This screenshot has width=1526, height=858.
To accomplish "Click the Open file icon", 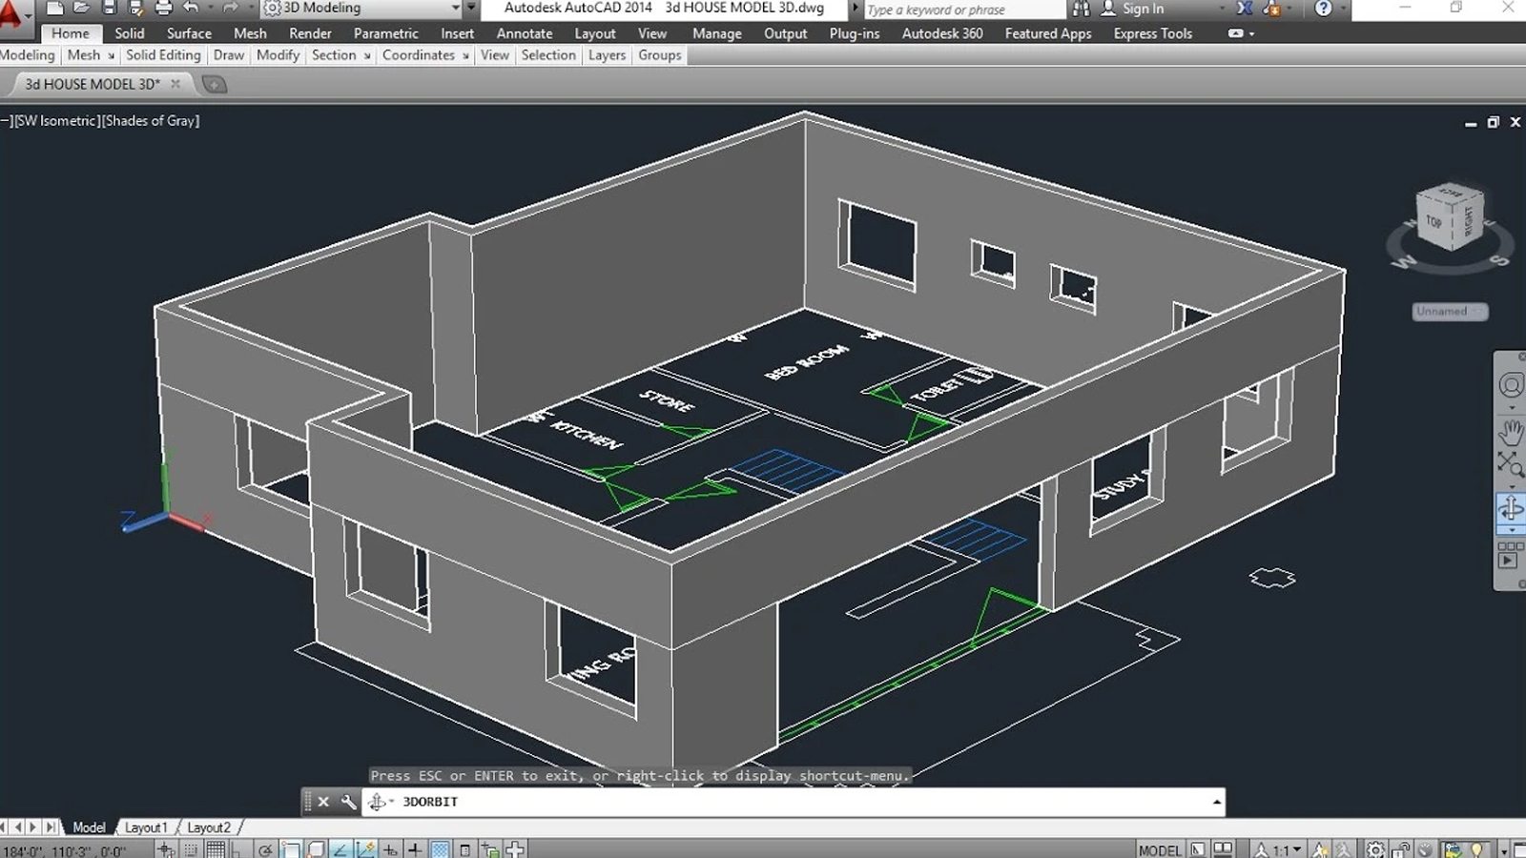I will point(82,8).
